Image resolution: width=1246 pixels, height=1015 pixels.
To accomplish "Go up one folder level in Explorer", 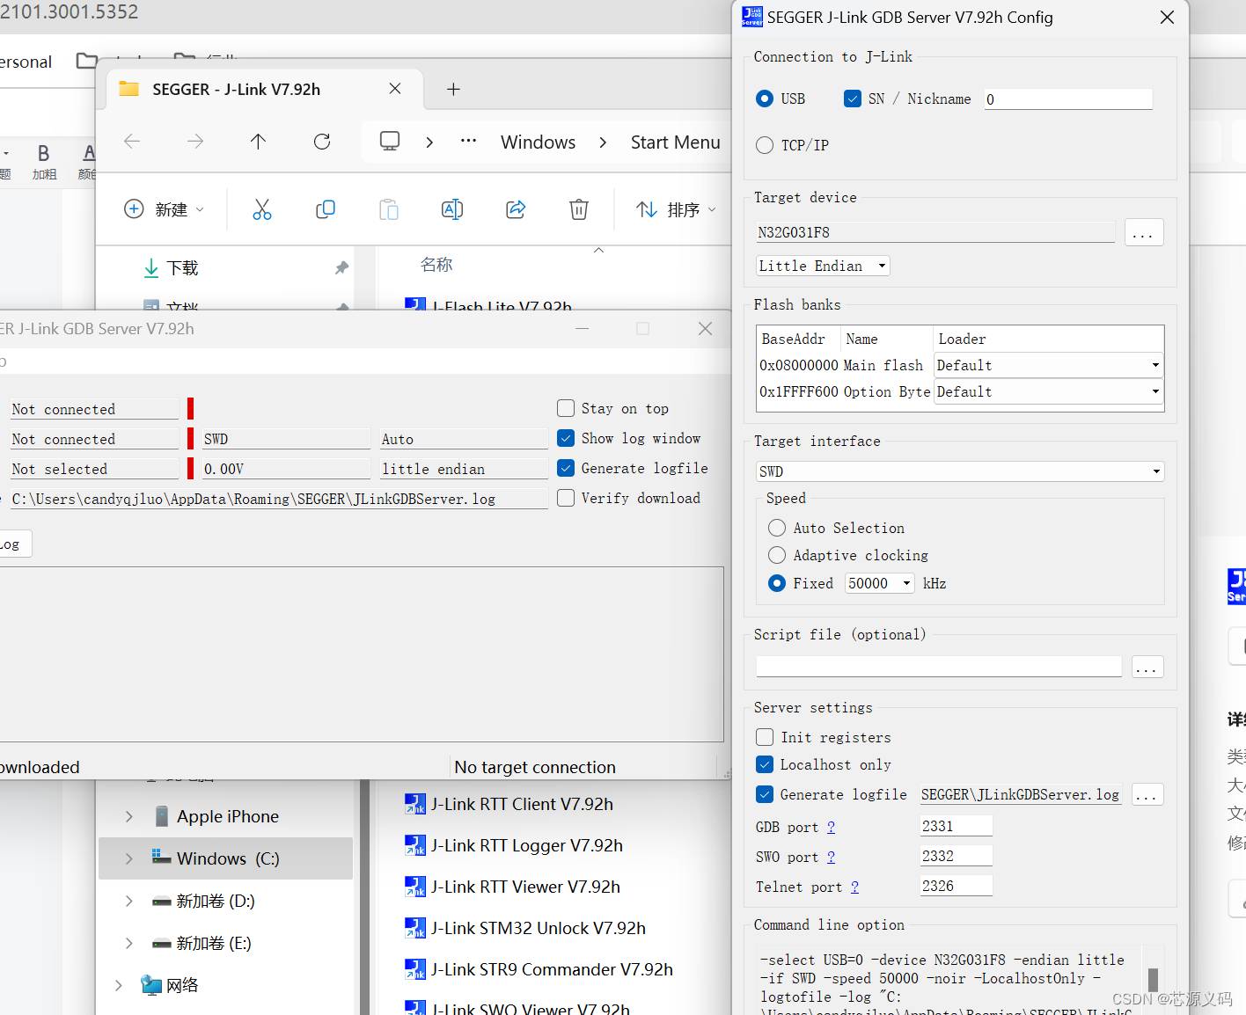I will coord(258,142).
